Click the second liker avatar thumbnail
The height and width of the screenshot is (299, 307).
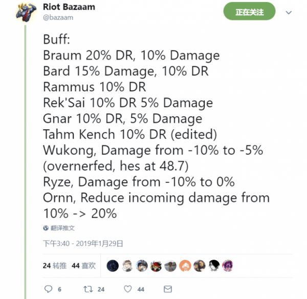tap(127, 265)
